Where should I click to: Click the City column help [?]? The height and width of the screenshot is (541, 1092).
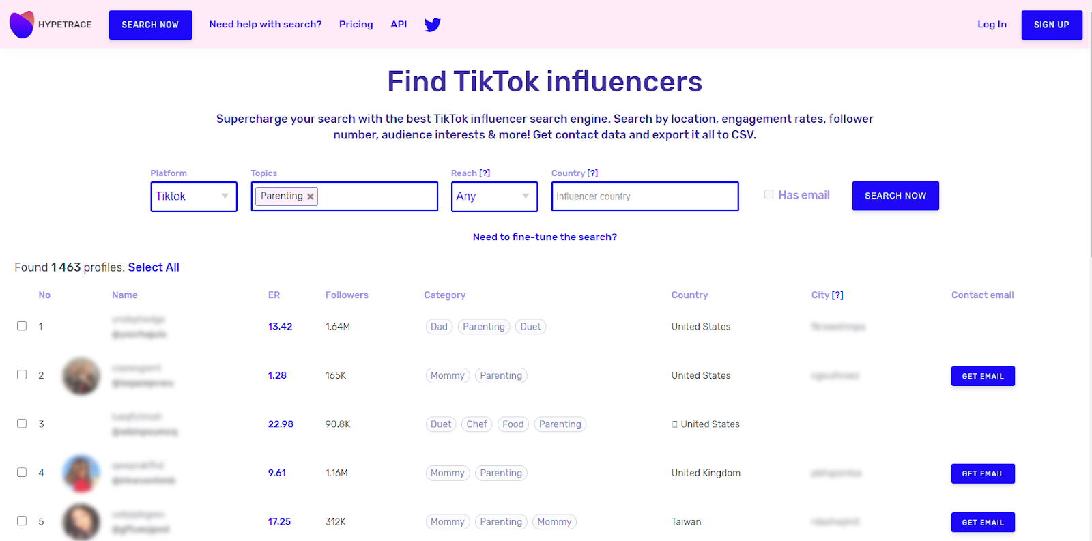837,295
